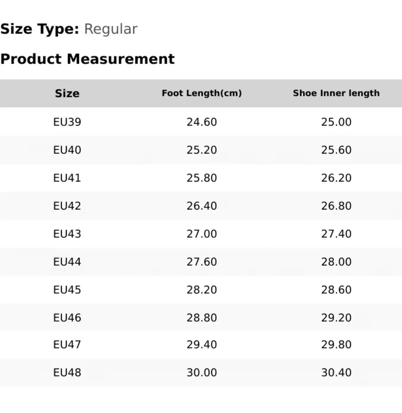
Task: Select the EU44 size row label
Action: point(67,262)
